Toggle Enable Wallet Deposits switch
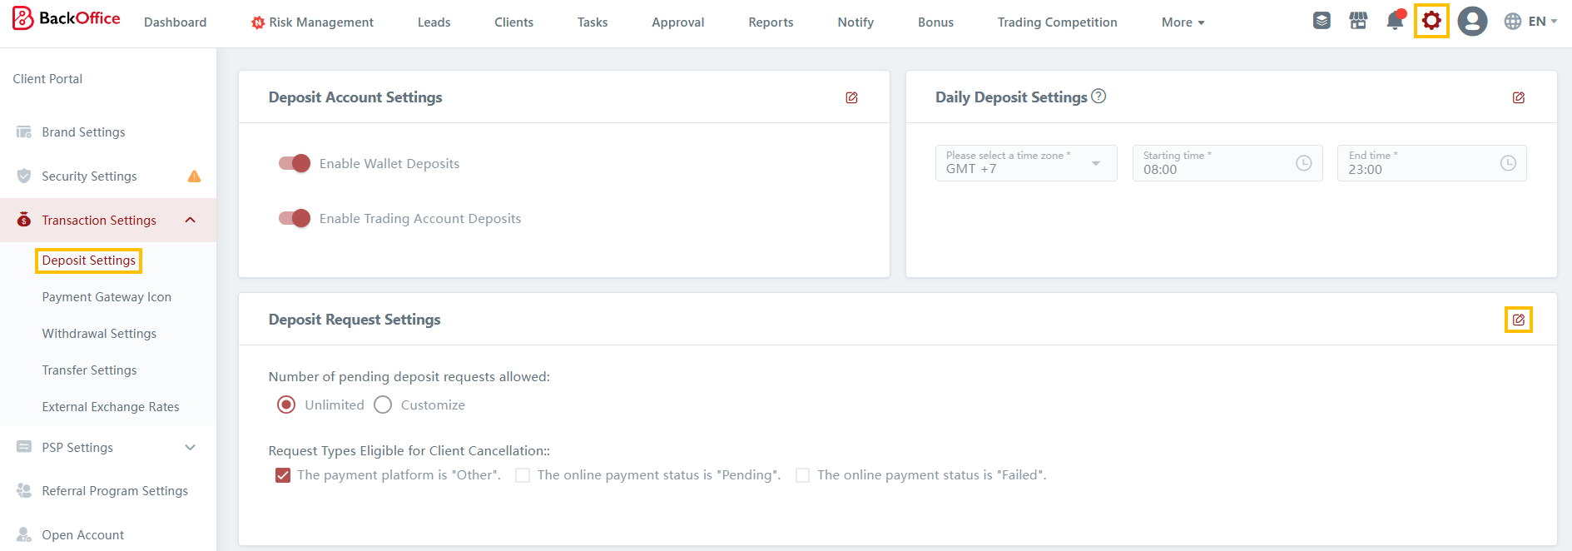 [295, 163]
